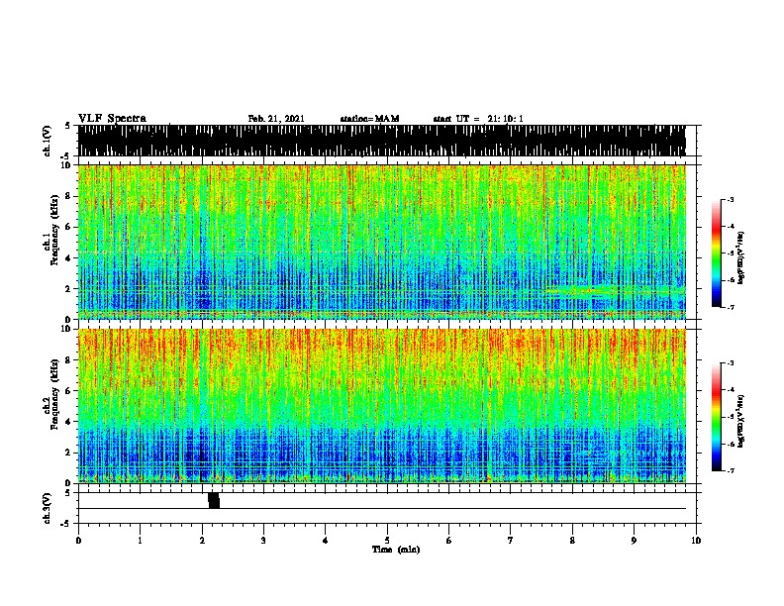Select the ch.1 "Frequency (kHz)" axis label
The height and width of the screenshot is (606, 784).
coord(54,230)
